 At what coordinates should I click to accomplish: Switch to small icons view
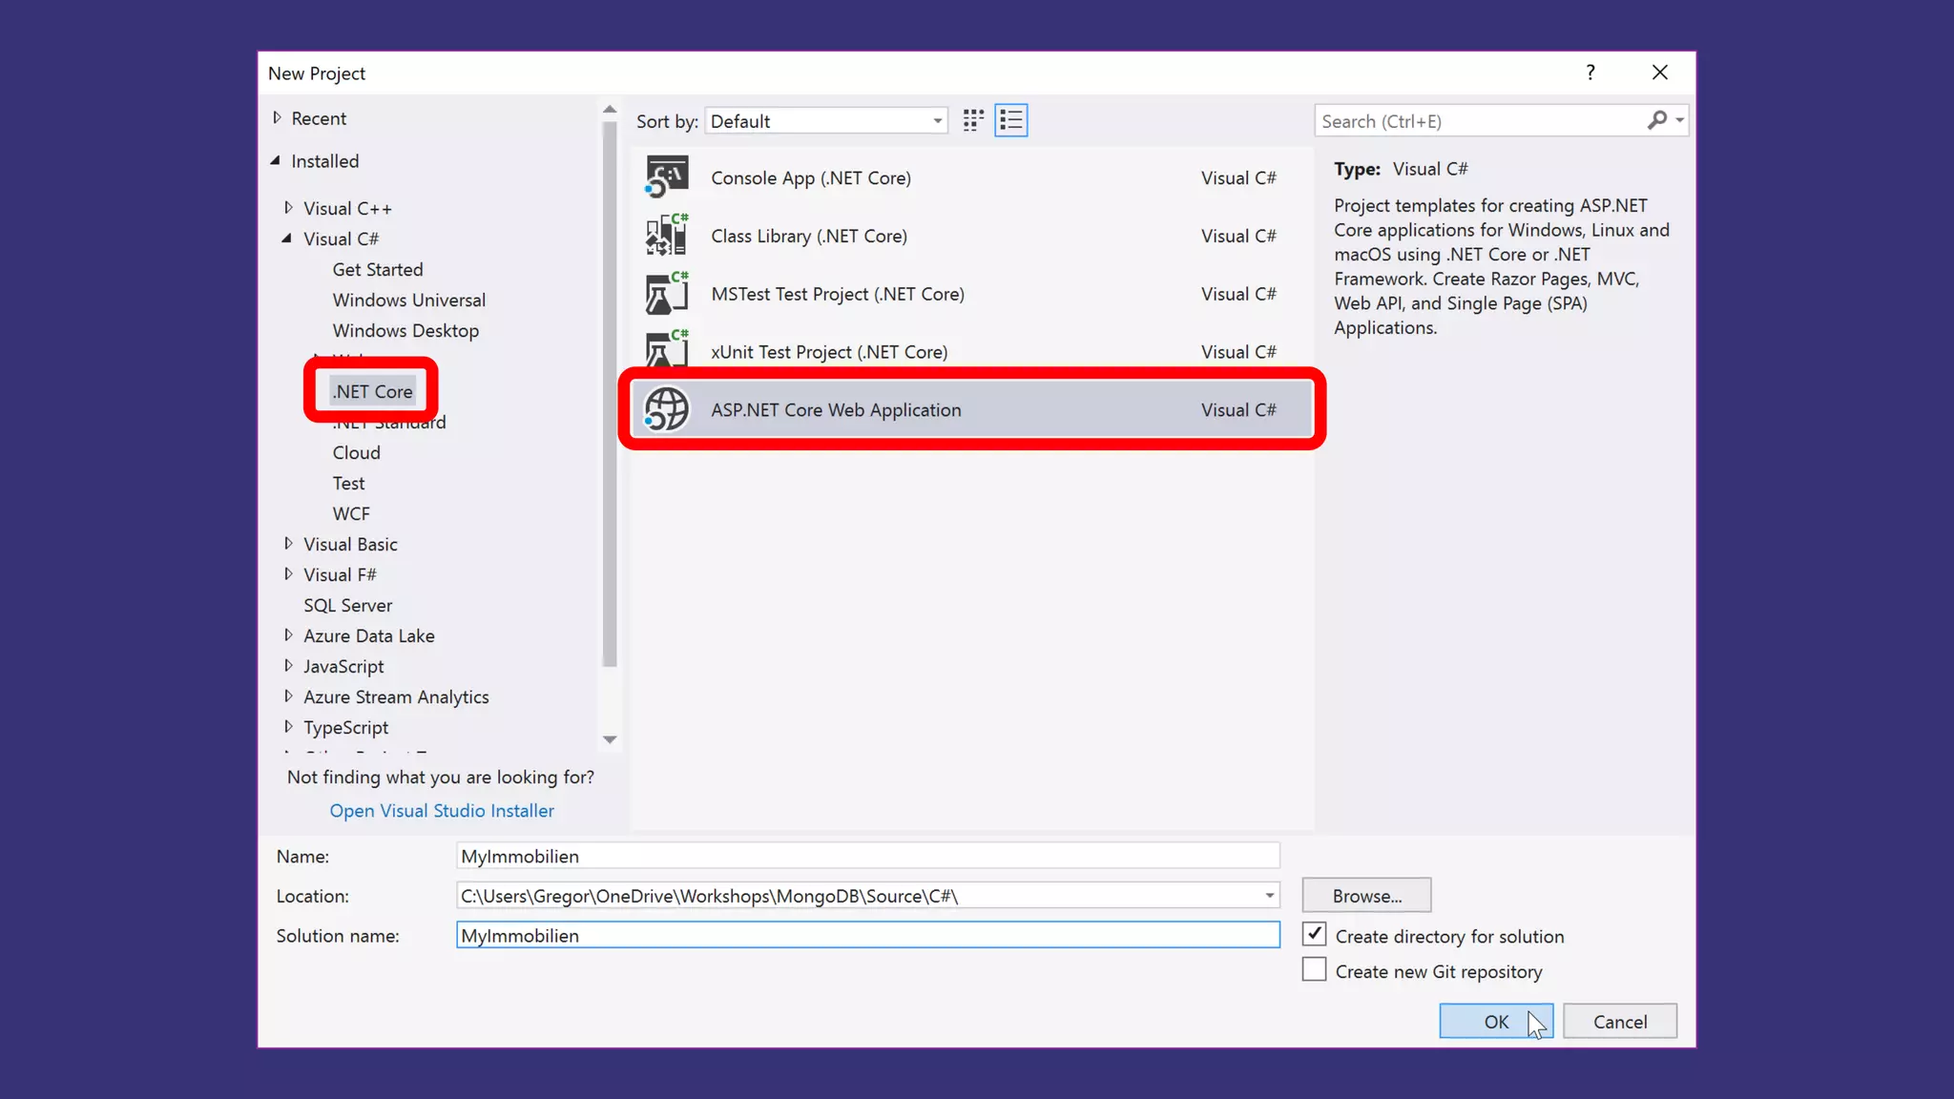[973, 120]
